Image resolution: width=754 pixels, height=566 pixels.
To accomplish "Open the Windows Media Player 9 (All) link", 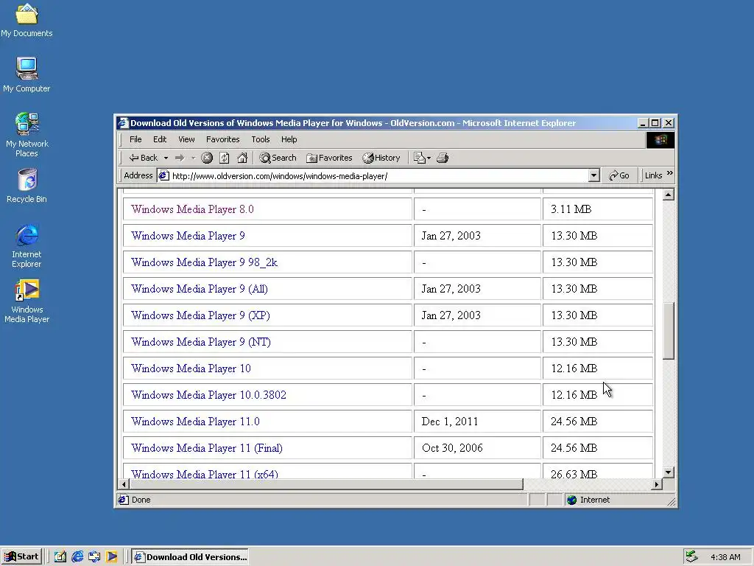I will point(199,289).
